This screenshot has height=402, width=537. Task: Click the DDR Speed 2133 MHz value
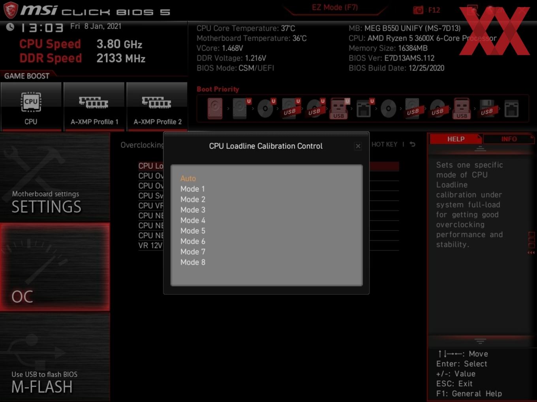click(121, 58)
